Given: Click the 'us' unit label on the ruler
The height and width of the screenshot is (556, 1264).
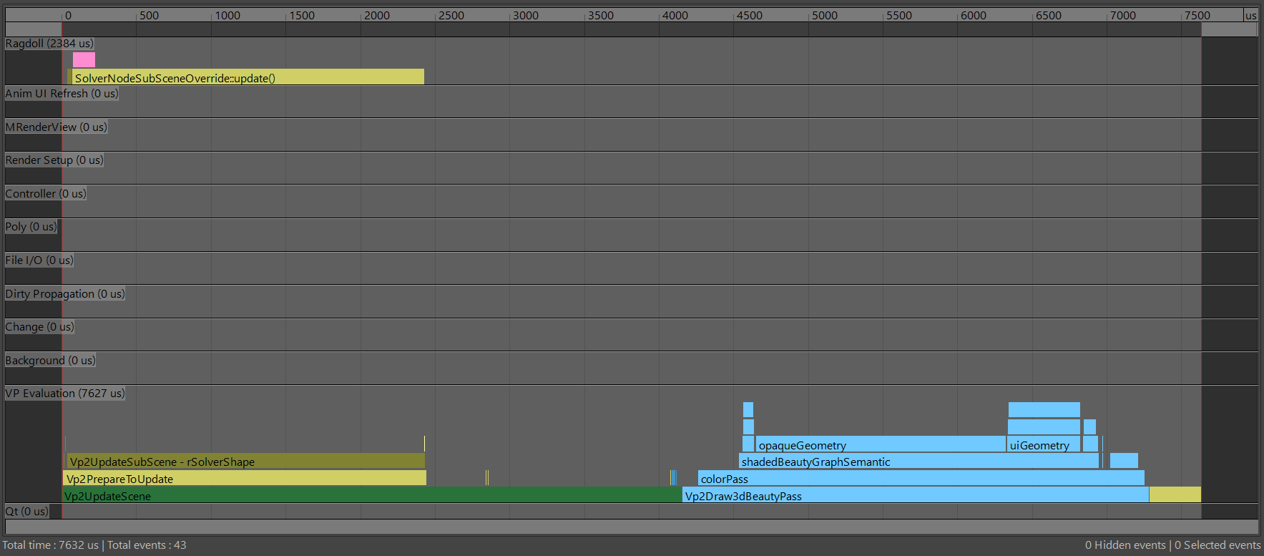Looking at the screenshot, I should tap(1250, 15).
